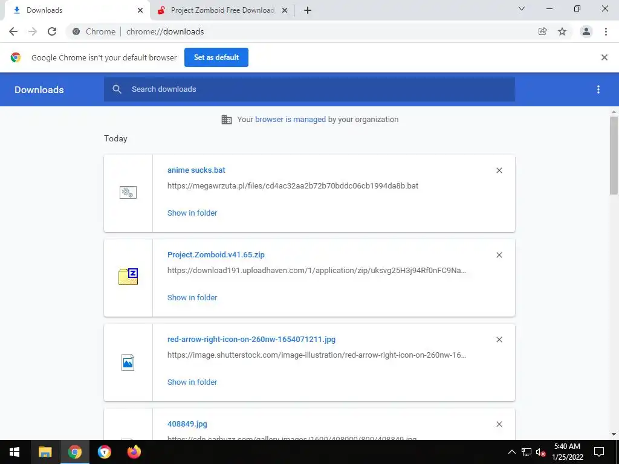Click the shutterstock.com source URL
Screen dimensions: 619x464
point(317,355)
